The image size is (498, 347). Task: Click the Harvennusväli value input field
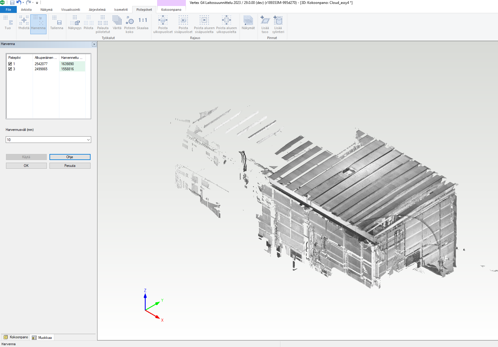[x=46, y=140]
